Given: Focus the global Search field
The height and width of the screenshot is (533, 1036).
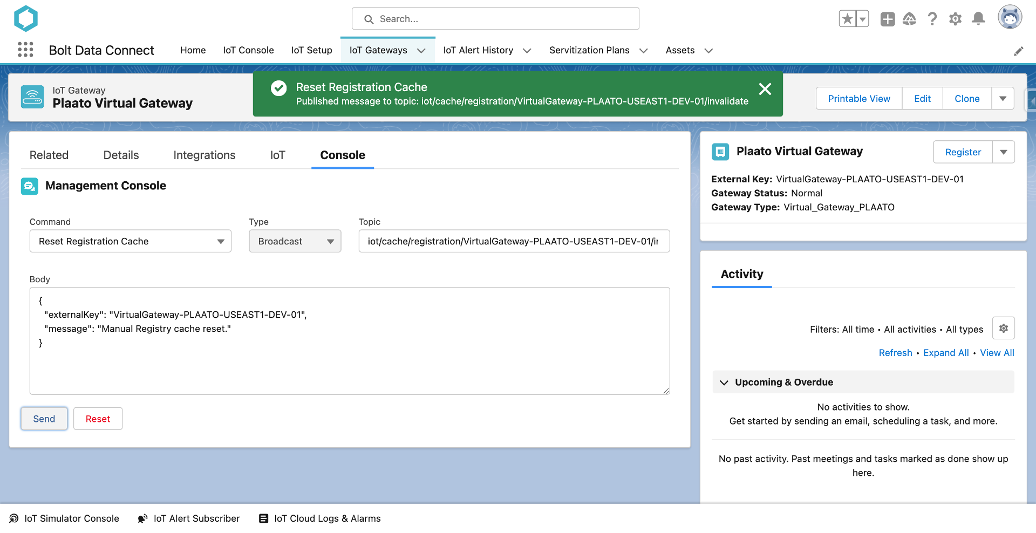Looking at the screenshot, I should (495, 19).
